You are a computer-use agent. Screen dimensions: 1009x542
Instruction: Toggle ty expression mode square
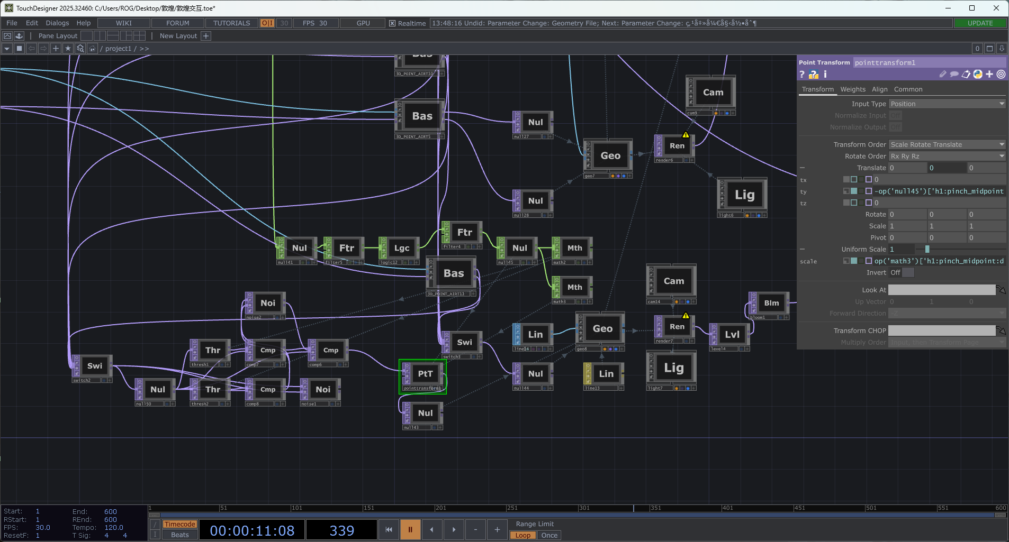pyautogui.click(x=854, y=191)
